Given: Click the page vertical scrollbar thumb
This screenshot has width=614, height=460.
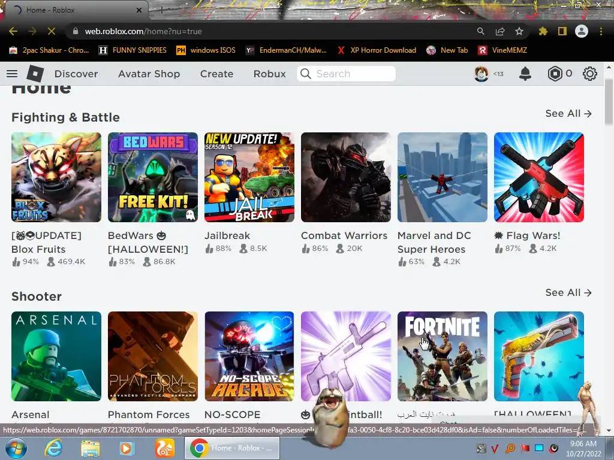Looking at the screenshot, I should (609, 101).
